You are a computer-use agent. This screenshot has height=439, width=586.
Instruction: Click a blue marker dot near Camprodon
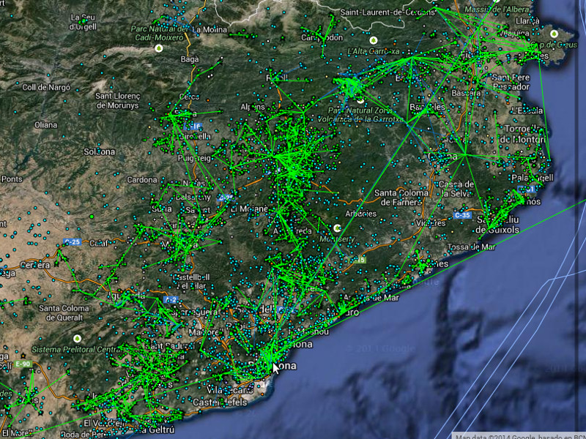pyautogui.click(x=312, y=47)
